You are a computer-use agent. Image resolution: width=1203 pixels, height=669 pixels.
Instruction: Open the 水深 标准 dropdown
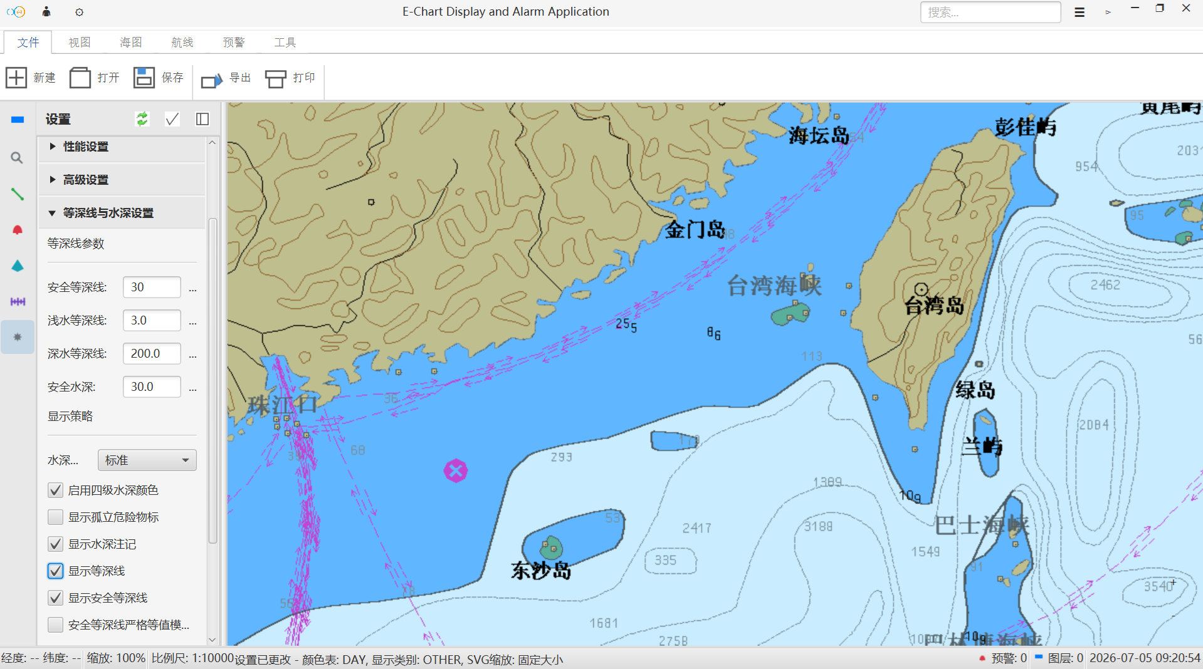(147, 460)
